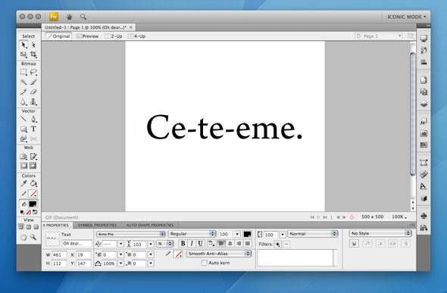Open the Page 1 dropdown
The height and width of the screenshot is (293, 447).
click(379, 36)
